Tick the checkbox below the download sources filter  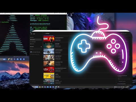pyautogui.click(x=118, y=81)
